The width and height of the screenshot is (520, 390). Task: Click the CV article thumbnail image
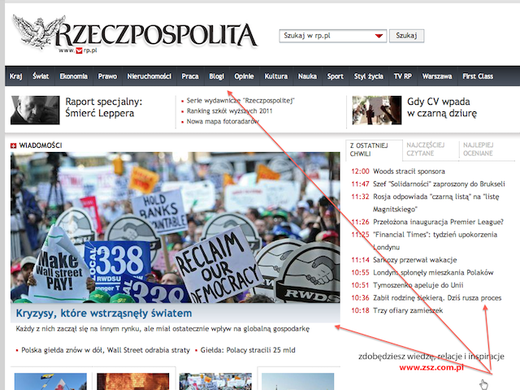pyautogui.click(x=377, y=110)
